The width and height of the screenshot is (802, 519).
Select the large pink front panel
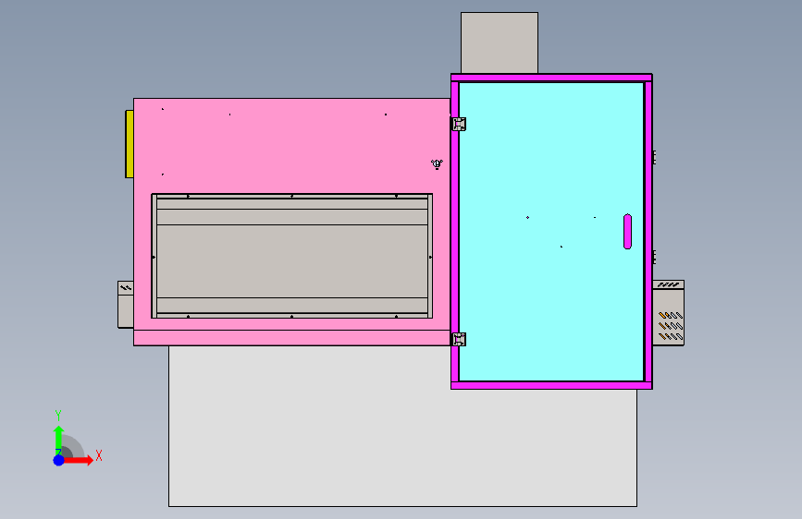click(291, 146)
